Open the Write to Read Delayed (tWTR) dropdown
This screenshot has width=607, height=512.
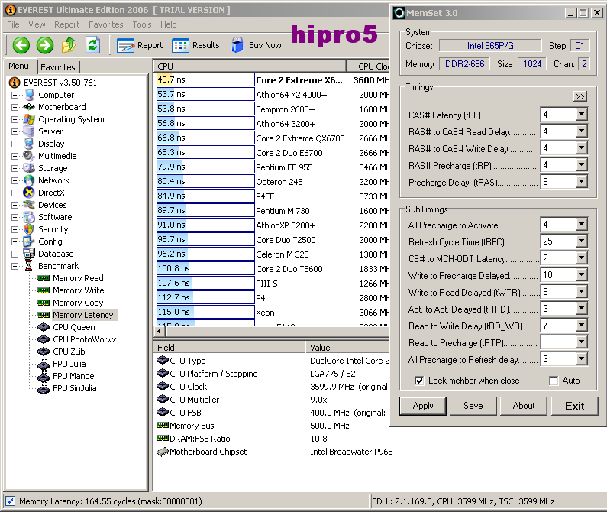pos(582,292)
